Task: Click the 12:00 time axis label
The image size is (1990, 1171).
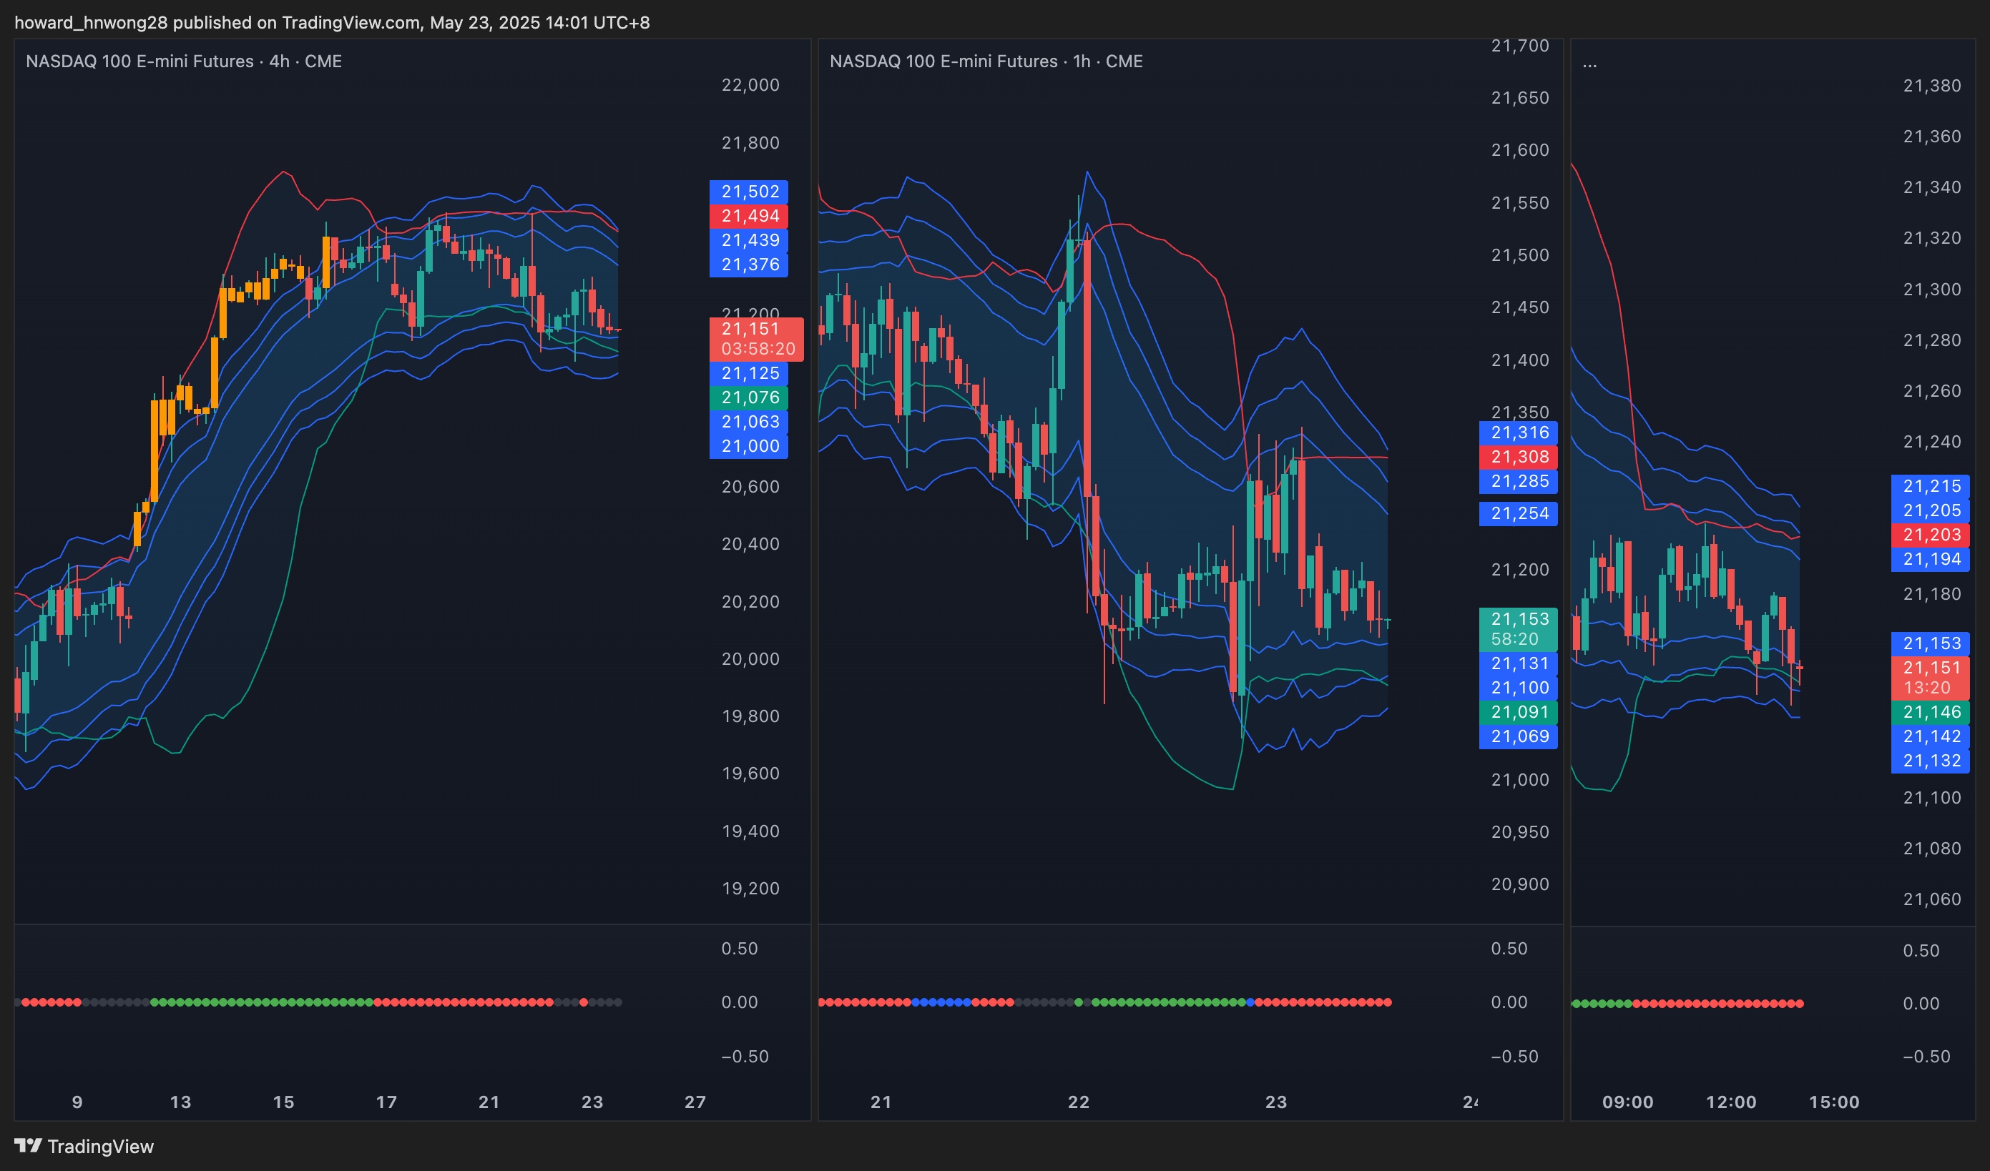Action: 1730,1102
